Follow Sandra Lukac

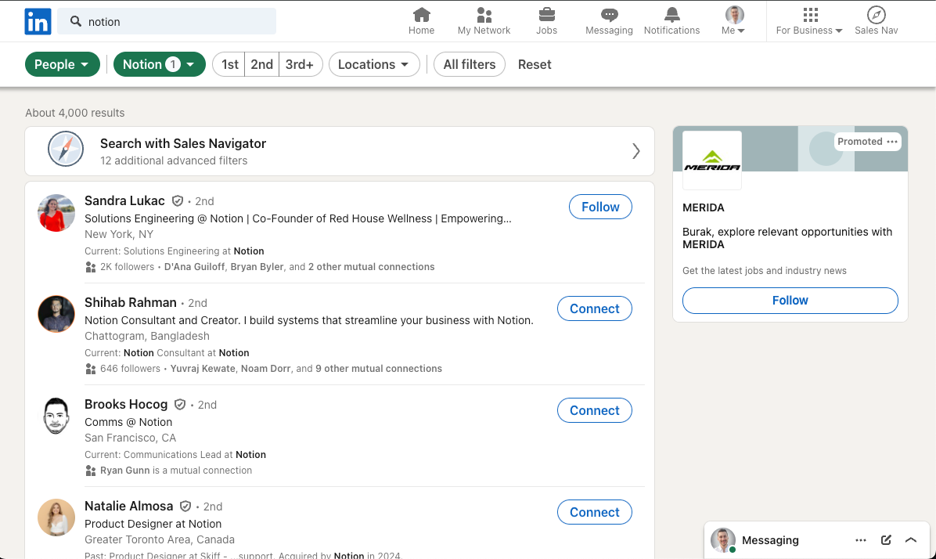click(x=600, y=207)
